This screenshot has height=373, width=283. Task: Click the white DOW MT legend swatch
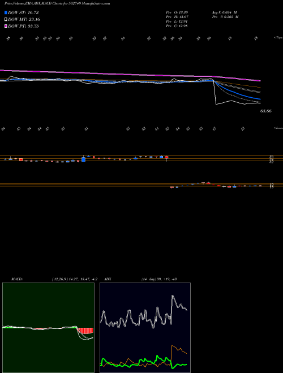pos(6,19)
